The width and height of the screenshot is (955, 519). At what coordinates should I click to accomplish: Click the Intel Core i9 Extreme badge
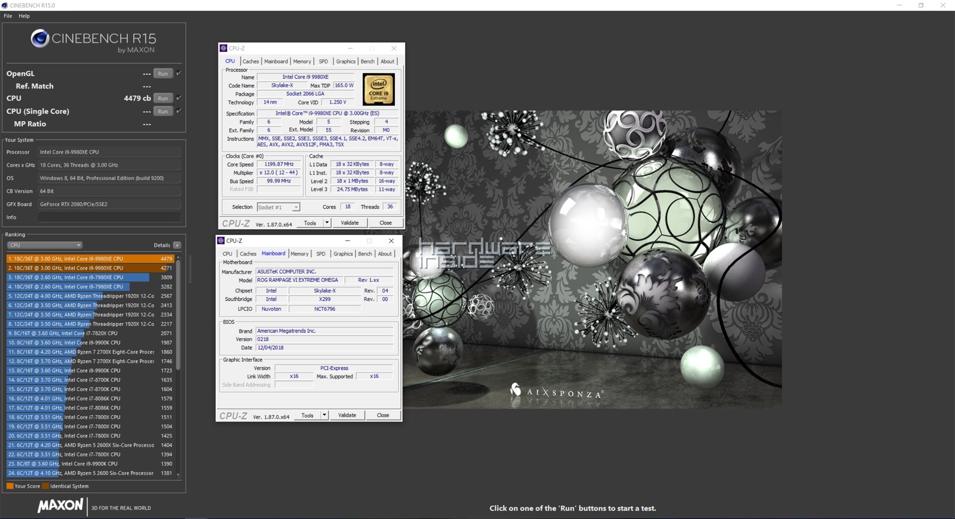pos(379,89)
